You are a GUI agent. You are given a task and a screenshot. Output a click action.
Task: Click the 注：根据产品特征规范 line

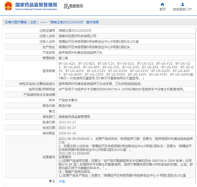tap(76, 172)
